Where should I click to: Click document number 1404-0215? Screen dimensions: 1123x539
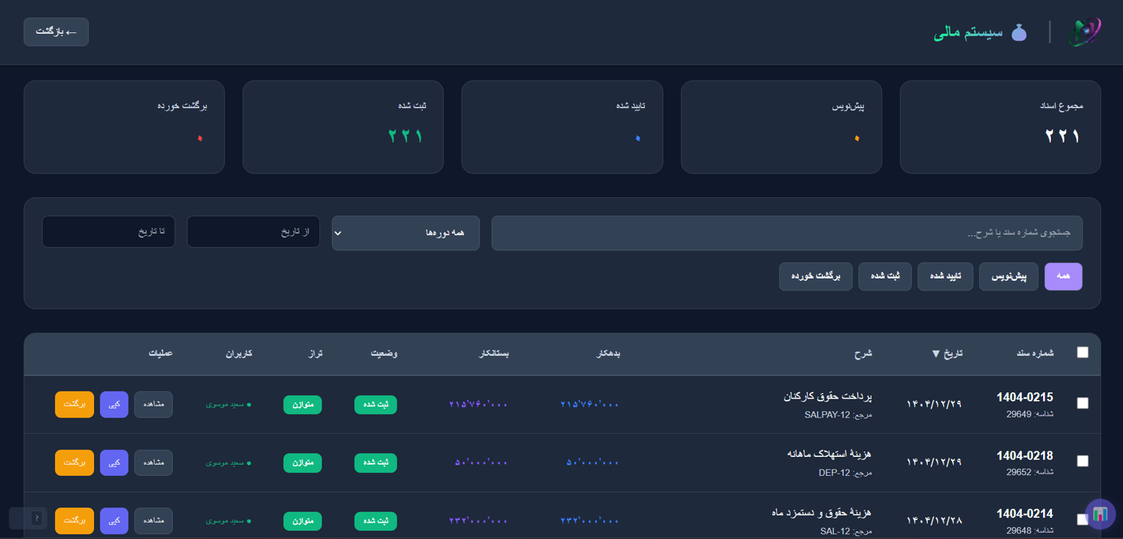click(x=1025, y=397)
